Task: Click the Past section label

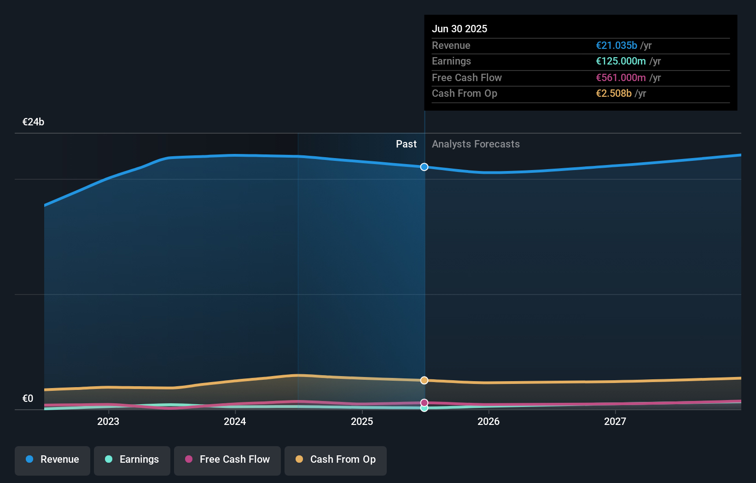Action: (406, 144)
